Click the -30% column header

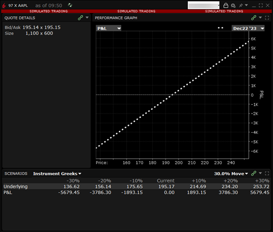point(73,181)
